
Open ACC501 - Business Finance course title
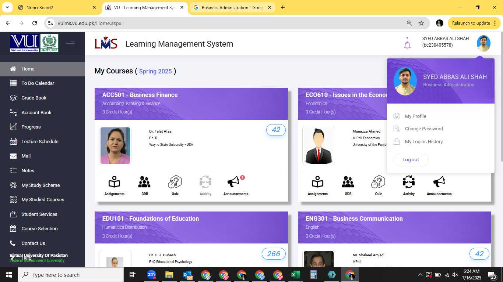point(140,95)
